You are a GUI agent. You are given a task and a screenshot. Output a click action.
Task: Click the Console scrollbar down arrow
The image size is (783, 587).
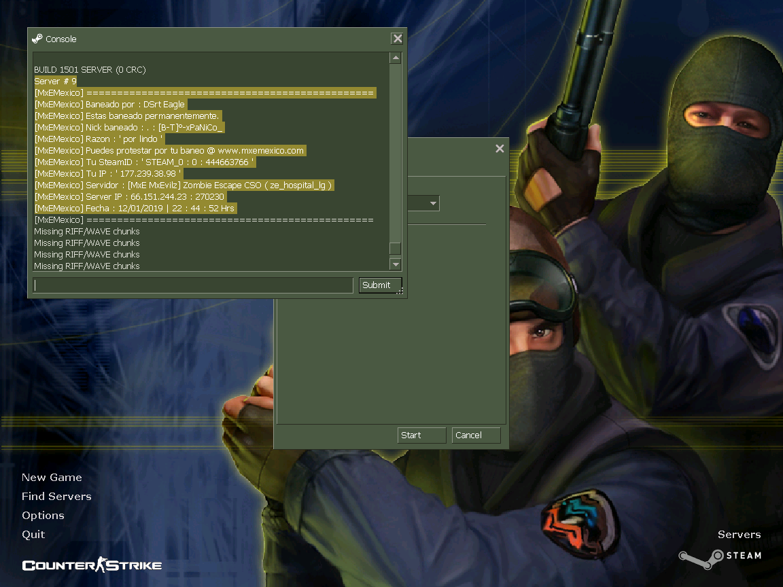click(x=396, y=264)
